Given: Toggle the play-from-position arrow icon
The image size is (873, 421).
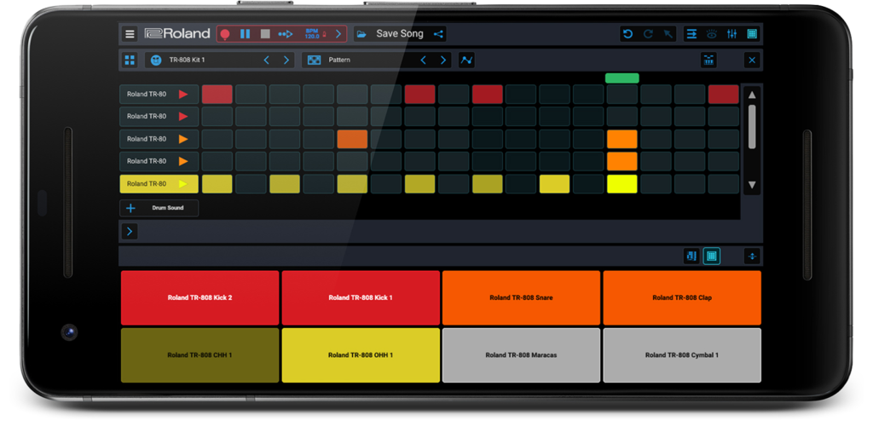Looking at the screenshot, I should point(286,34).
